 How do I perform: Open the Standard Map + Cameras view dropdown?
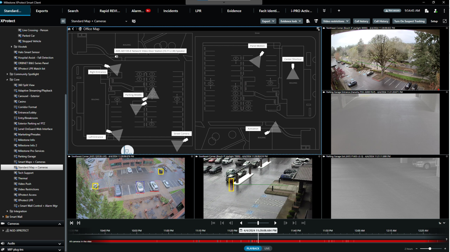126,21
